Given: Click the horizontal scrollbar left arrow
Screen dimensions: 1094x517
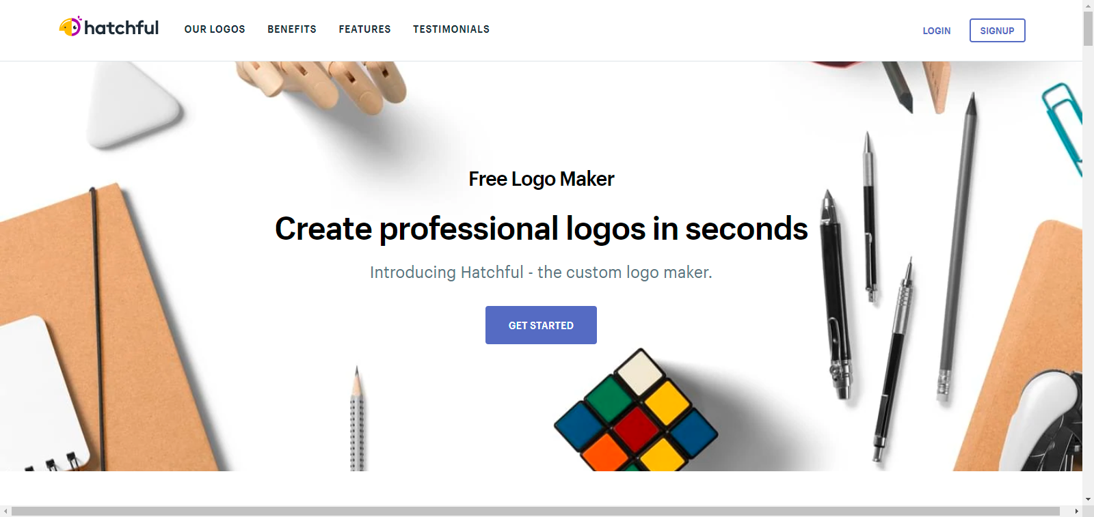Looking at the screenshot, I should point(5,511).
